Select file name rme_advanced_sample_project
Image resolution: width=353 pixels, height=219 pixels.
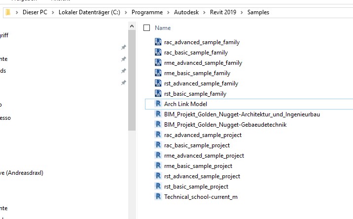point(204,156)
